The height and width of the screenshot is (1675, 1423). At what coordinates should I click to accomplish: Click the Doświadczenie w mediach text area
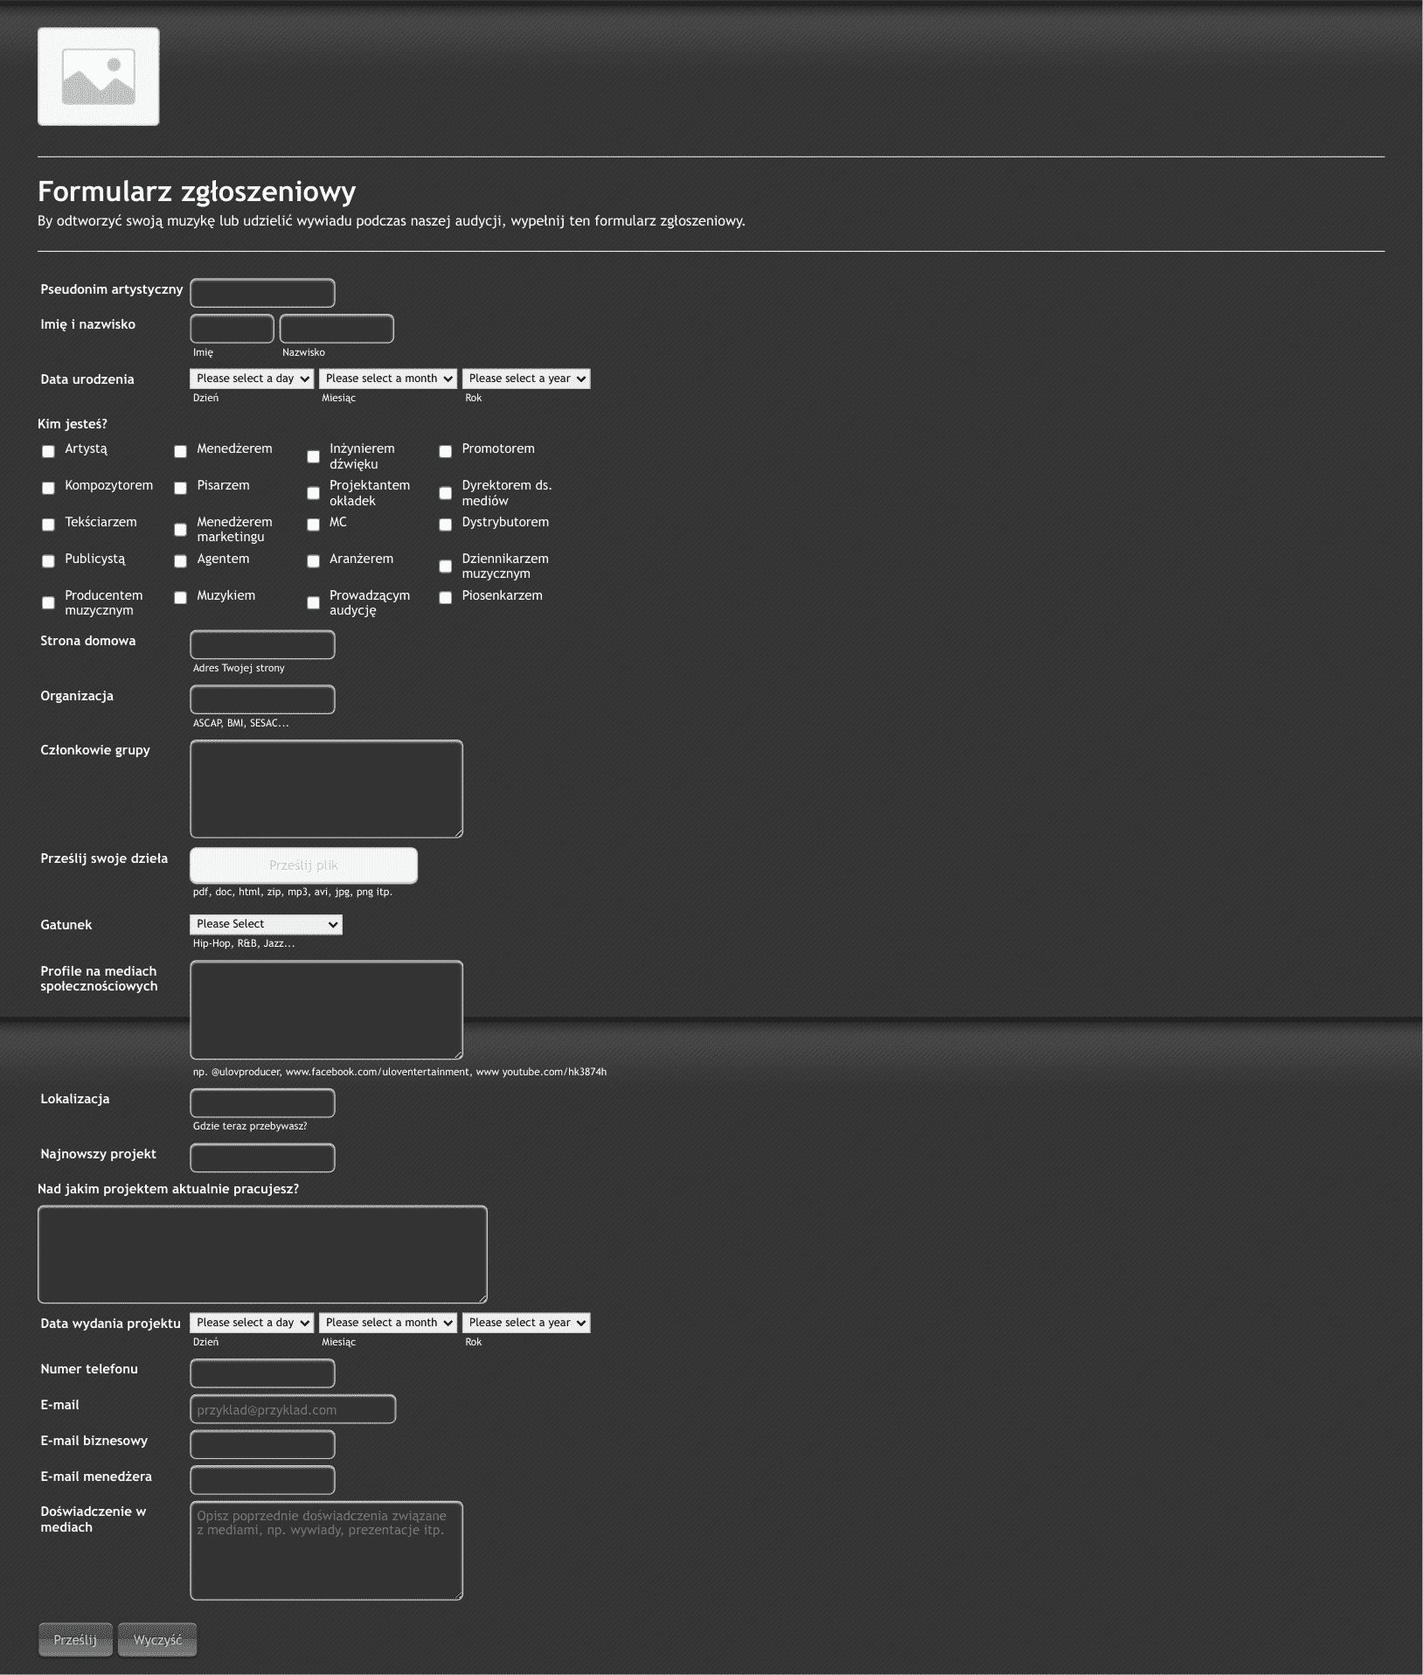coord(326,1551)
